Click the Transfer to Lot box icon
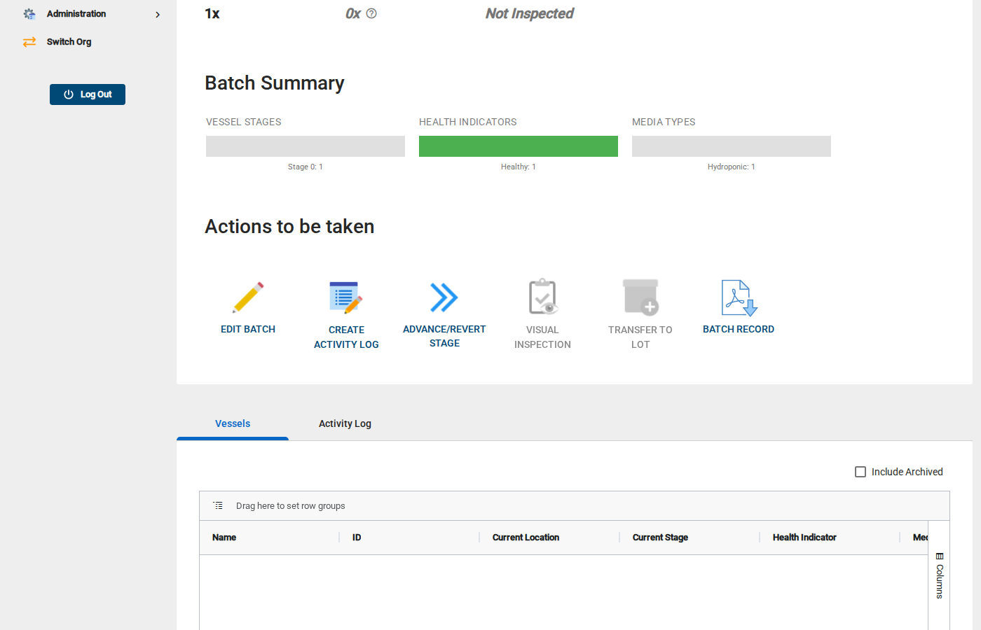 click(640, 297)
